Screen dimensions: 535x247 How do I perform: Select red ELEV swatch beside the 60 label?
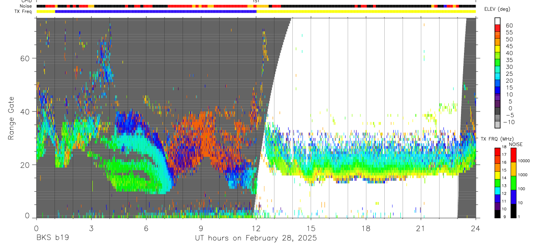[x=498, y=27]
